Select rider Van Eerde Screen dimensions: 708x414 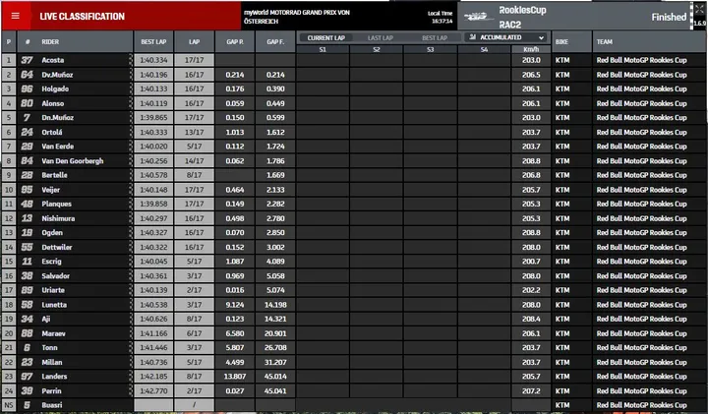coord(58,147)
